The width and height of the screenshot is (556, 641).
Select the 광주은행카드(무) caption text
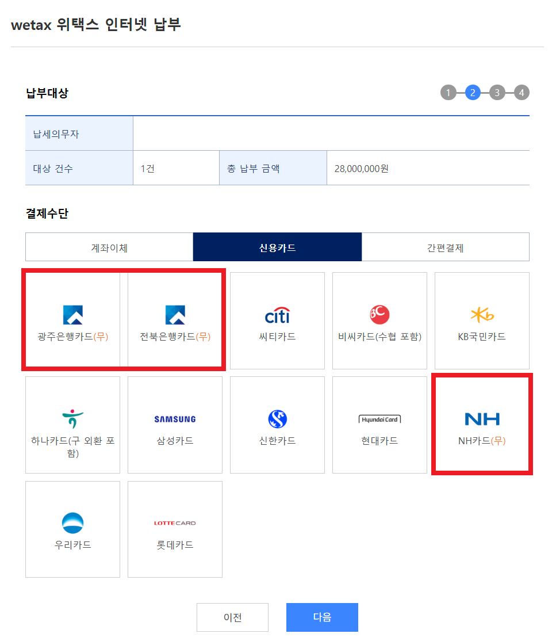72,337
